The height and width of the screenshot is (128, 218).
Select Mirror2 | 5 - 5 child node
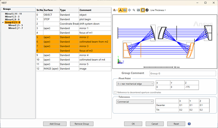(16, 25)
